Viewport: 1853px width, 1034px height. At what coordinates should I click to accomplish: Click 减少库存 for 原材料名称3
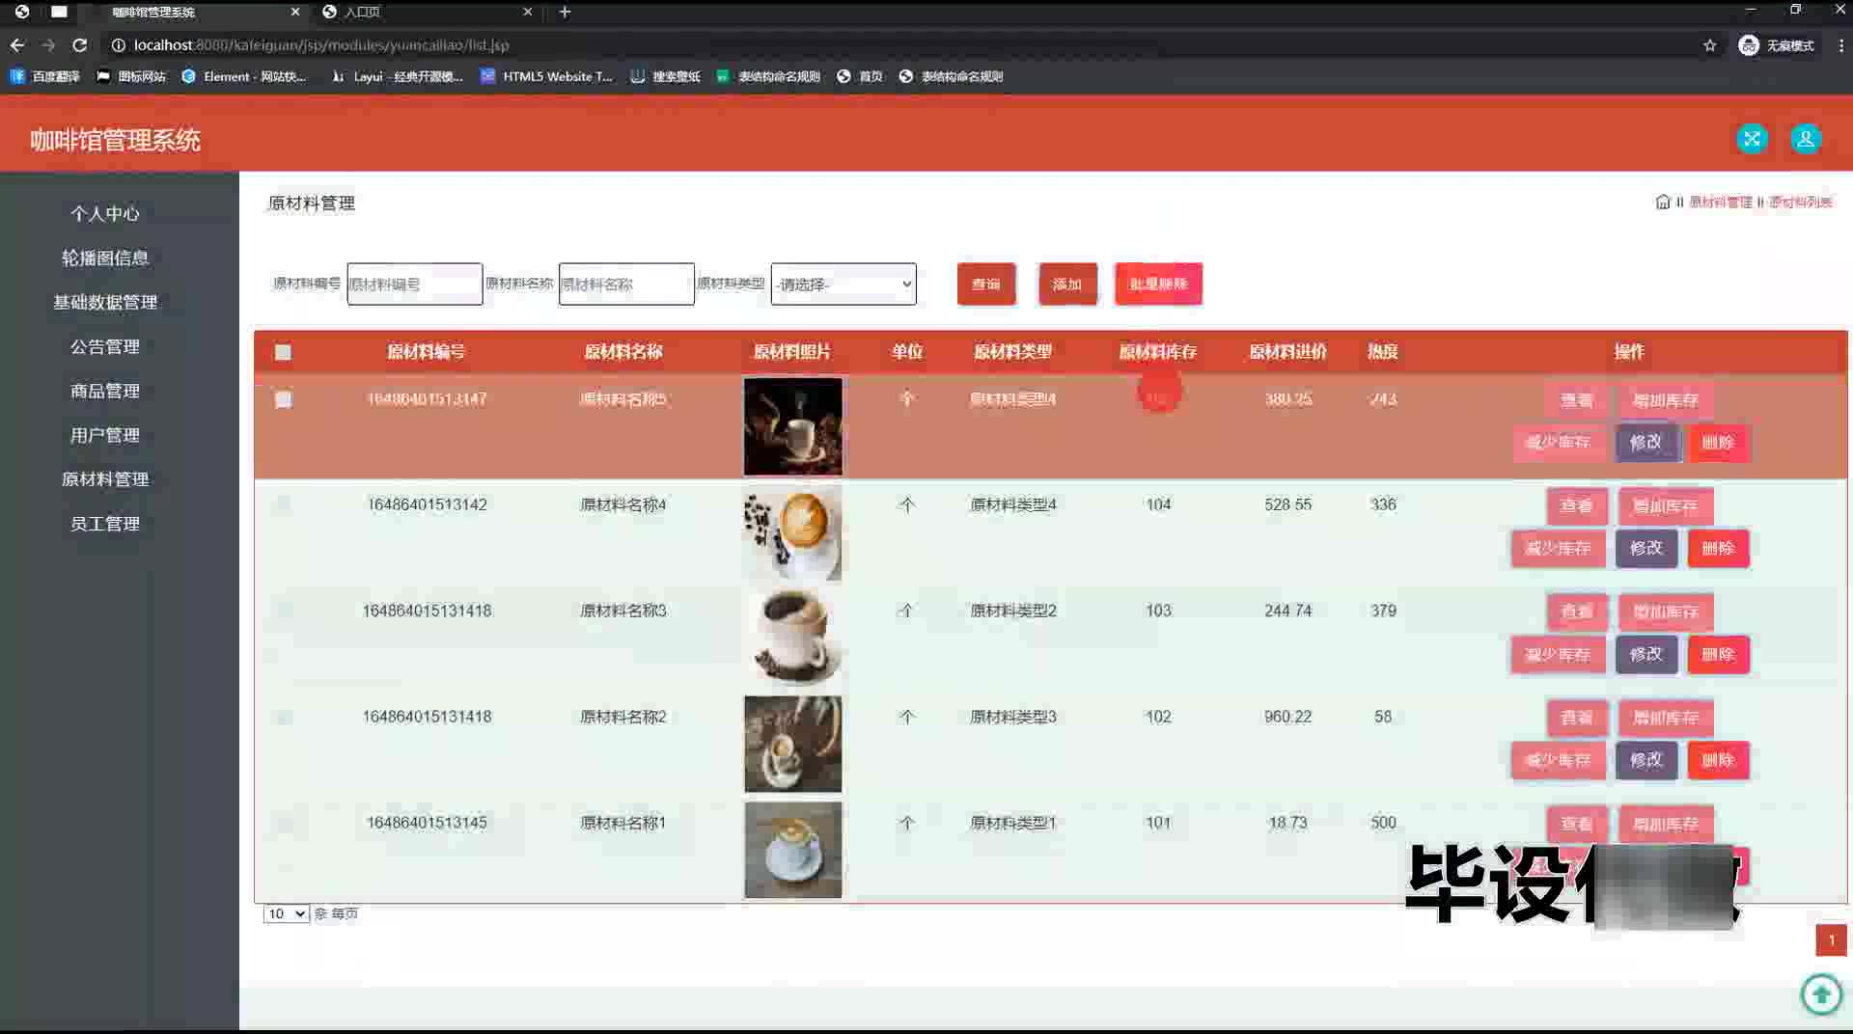click(1558, 654)
